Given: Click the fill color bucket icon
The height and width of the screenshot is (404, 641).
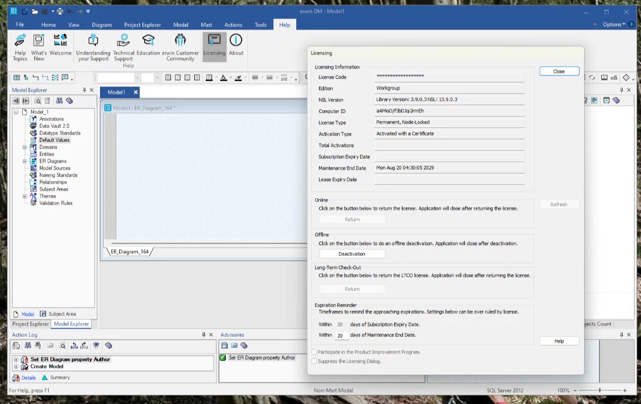Looking at the screenshot, I should tap(223, 78).
